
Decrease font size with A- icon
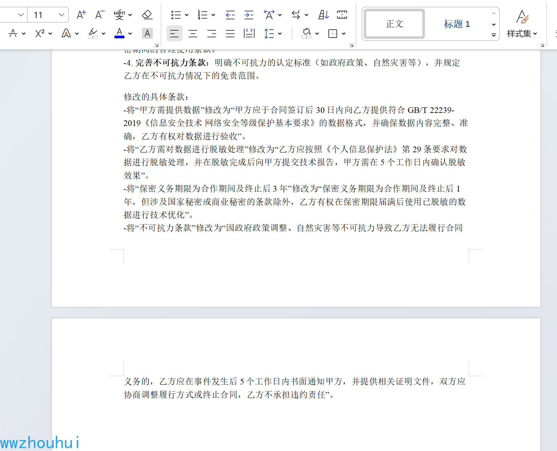[99, 15]
